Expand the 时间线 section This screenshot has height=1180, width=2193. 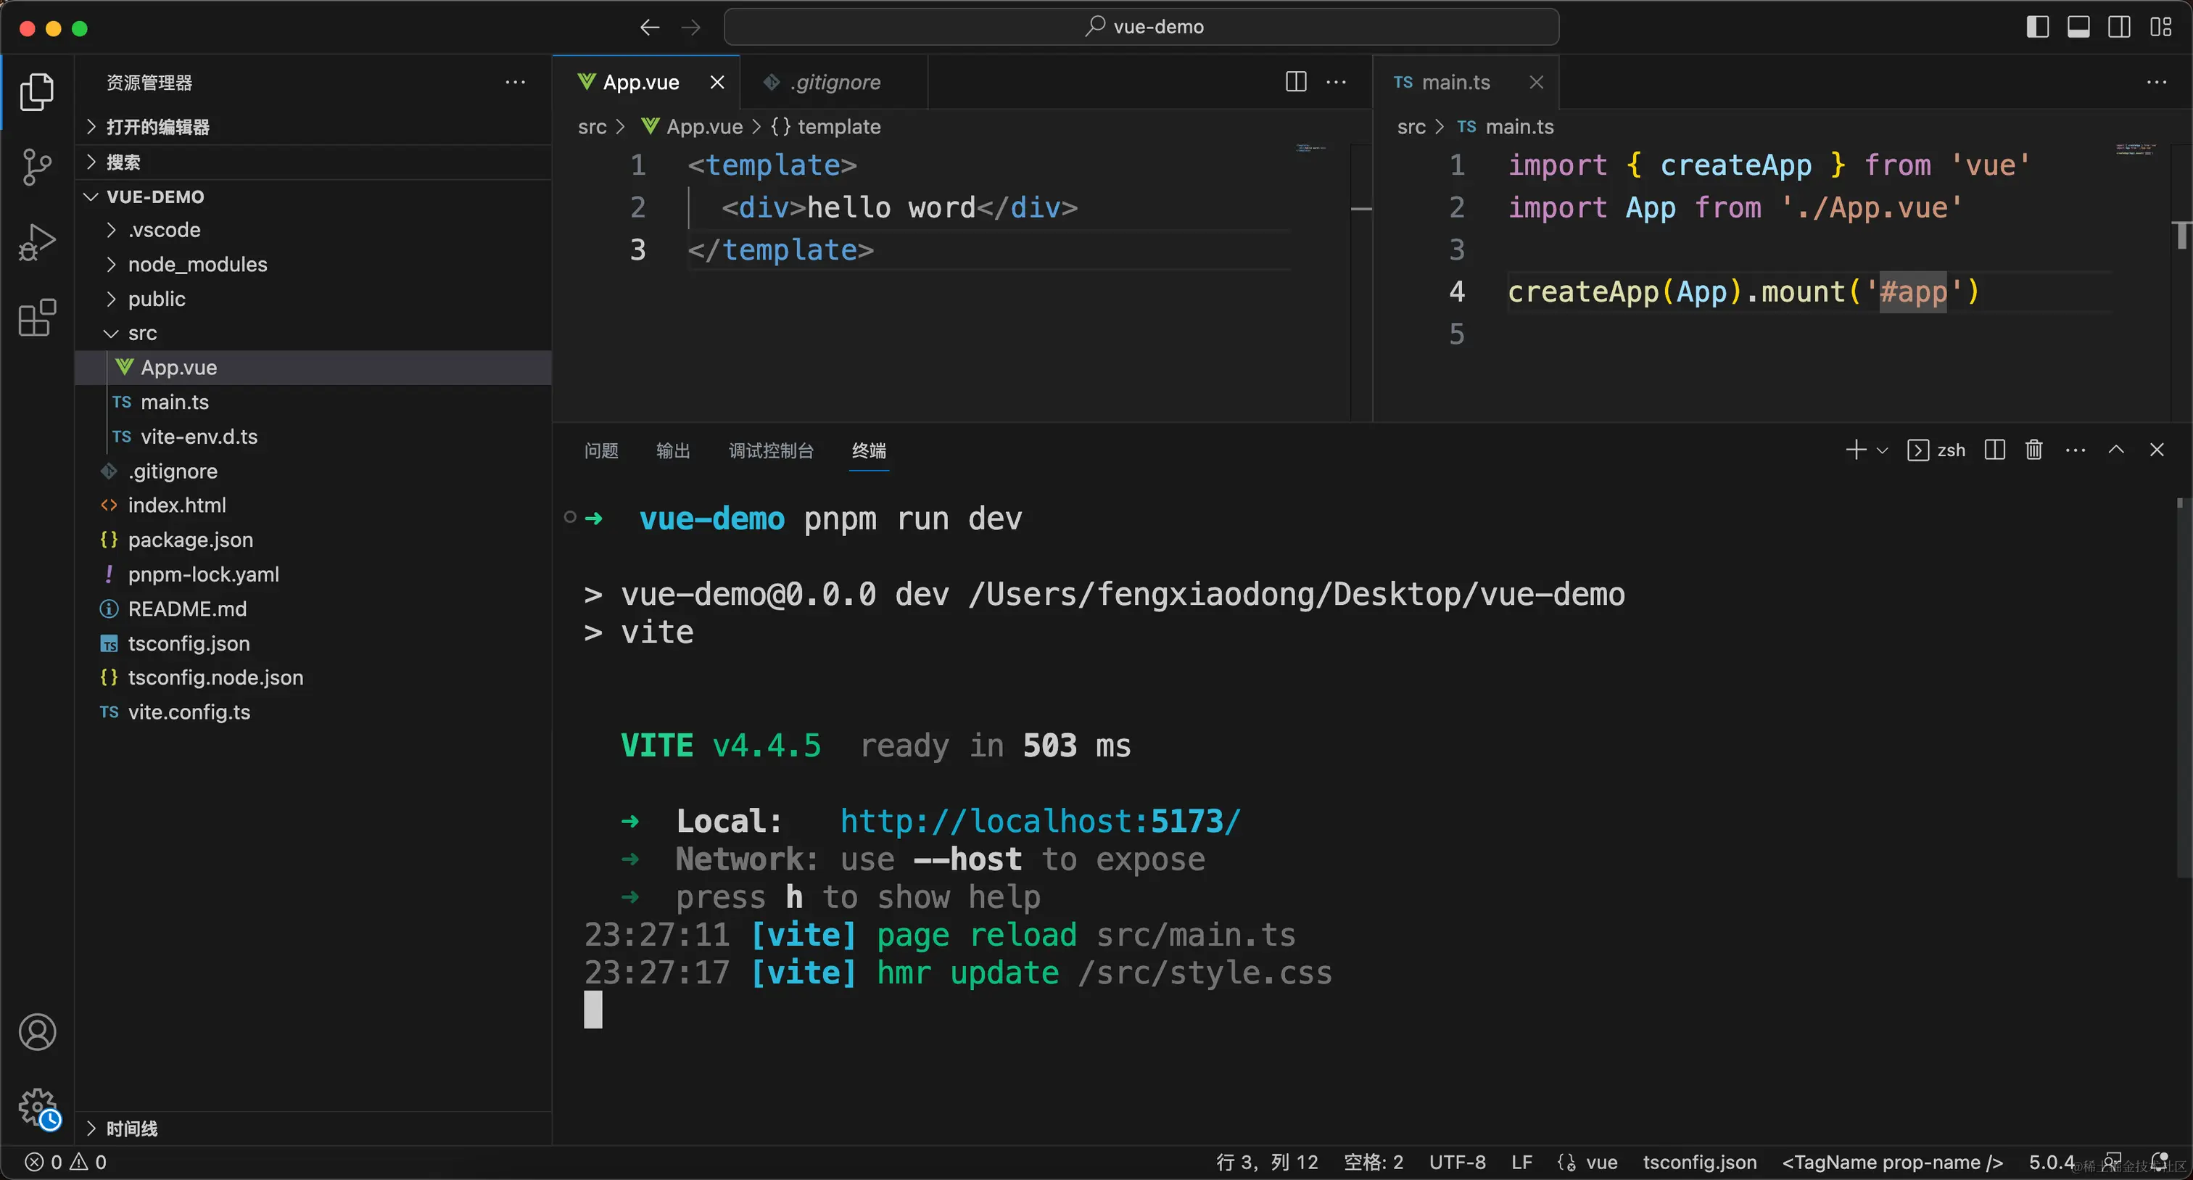tap(313, 1128)
